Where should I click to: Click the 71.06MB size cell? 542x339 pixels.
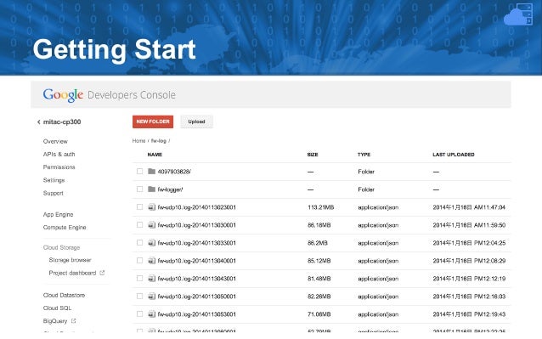tap(319, 314)
